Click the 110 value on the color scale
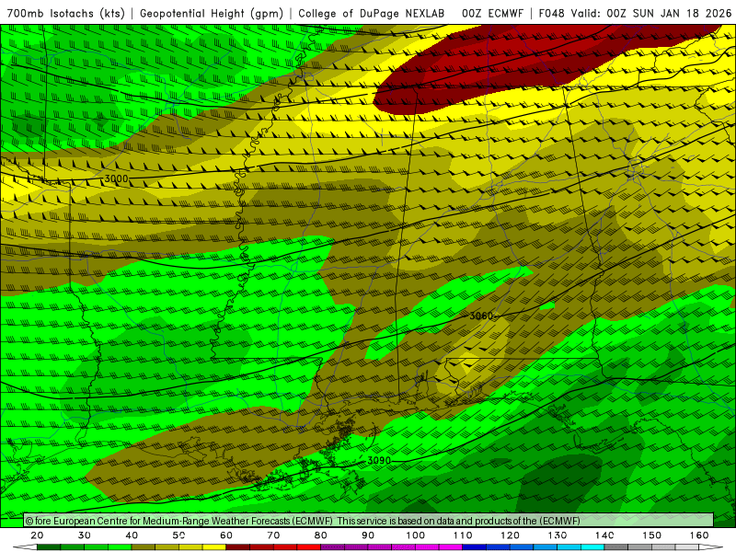736x552 pixels. click(x=463, y=535)
